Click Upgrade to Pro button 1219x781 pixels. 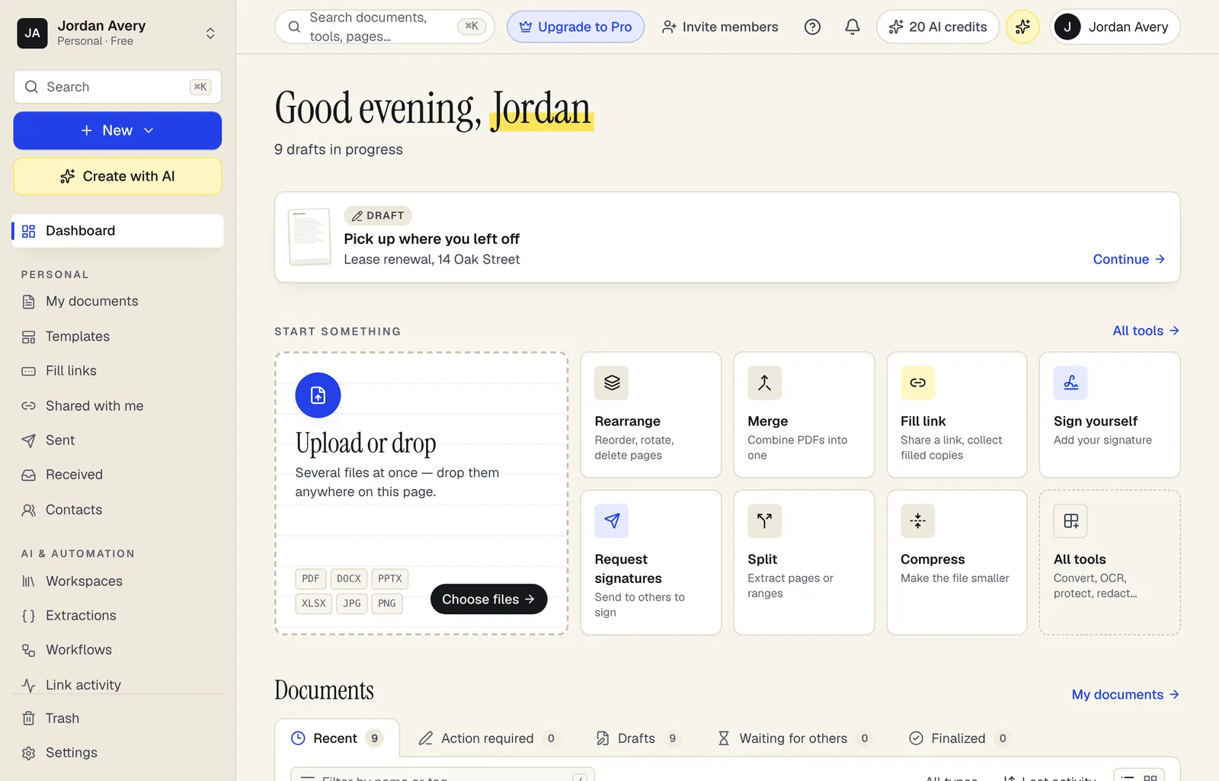coord(575,27)
